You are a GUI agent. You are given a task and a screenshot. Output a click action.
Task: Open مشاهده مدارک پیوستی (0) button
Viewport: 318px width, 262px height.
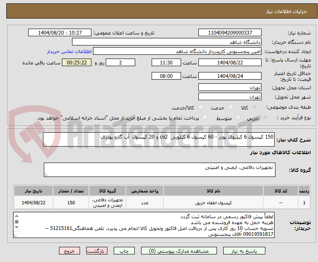[179, 251]
